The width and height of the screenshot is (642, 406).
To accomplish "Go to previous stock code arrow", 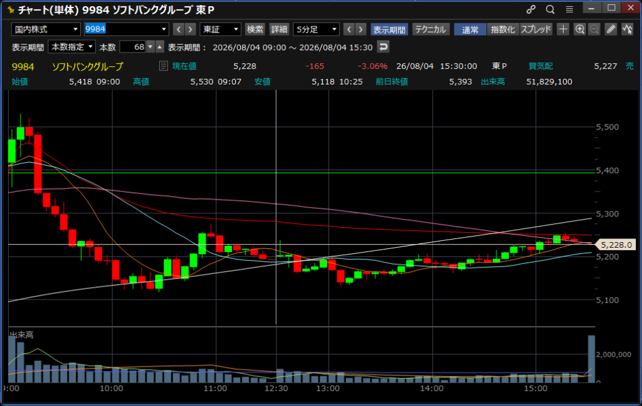I will click(179, 29).
